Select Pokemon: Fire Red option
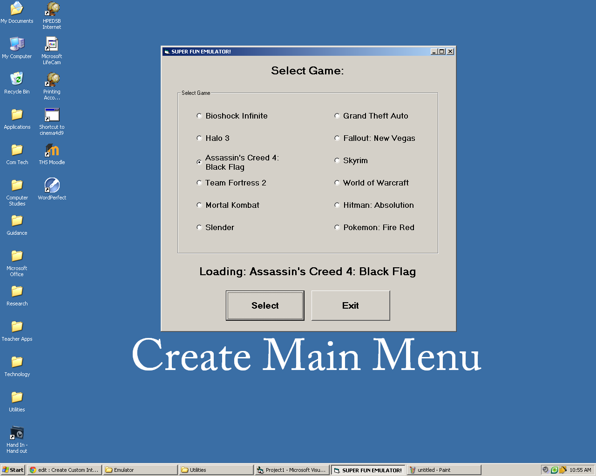Screen dimensions: 596x476 click(337, 227)
